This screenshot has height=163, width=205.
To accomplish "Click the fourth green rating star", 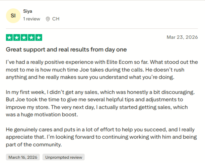I will (x=31, y=37).
